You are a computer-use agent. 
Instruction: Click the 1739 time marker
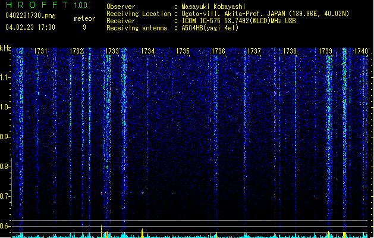click(x=326, y=51)
